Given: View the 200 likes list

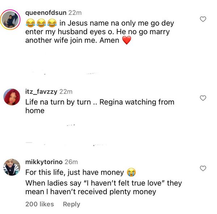Looking at the screenshot, I should coord(39,204).
